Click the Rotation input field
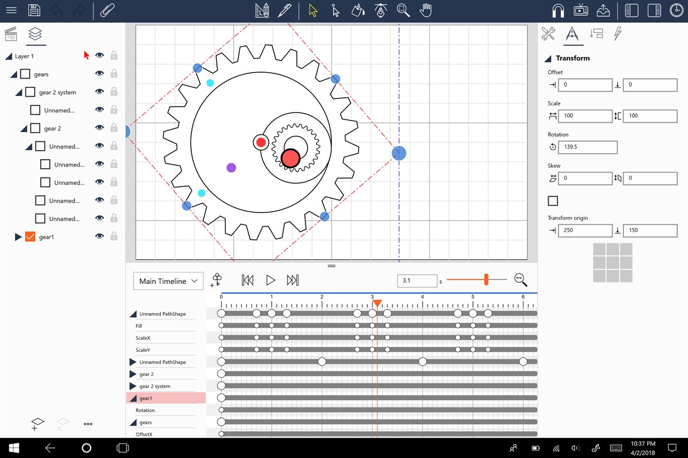The width and height of the screenshot is (688, 458). [x=588, y=147]
